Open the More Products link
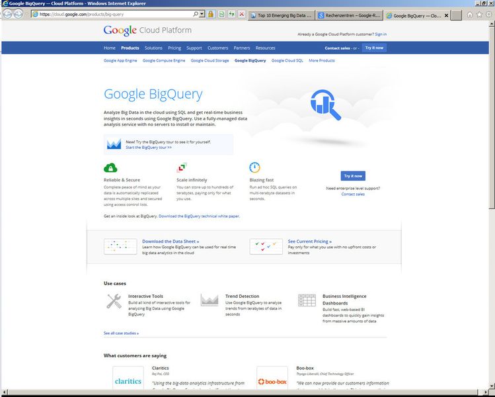Screen dimensions: 495x397 click(322, 60)
